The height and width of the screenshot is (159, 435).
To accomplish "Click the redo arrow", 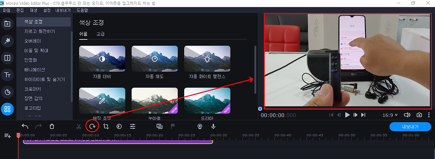I will [x=38, y=126].
